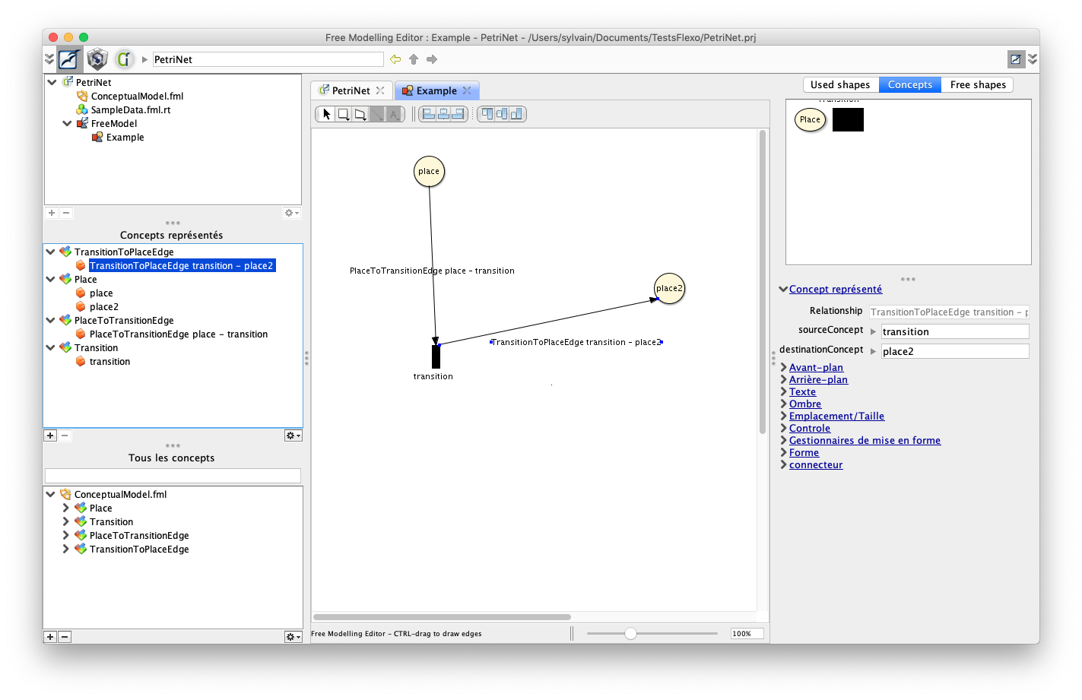Switch to the 3D cube perspective icon
1082x700 pixels.
97,59
